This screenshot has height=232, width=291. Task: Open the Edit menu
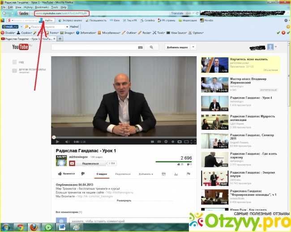(10, 7)
